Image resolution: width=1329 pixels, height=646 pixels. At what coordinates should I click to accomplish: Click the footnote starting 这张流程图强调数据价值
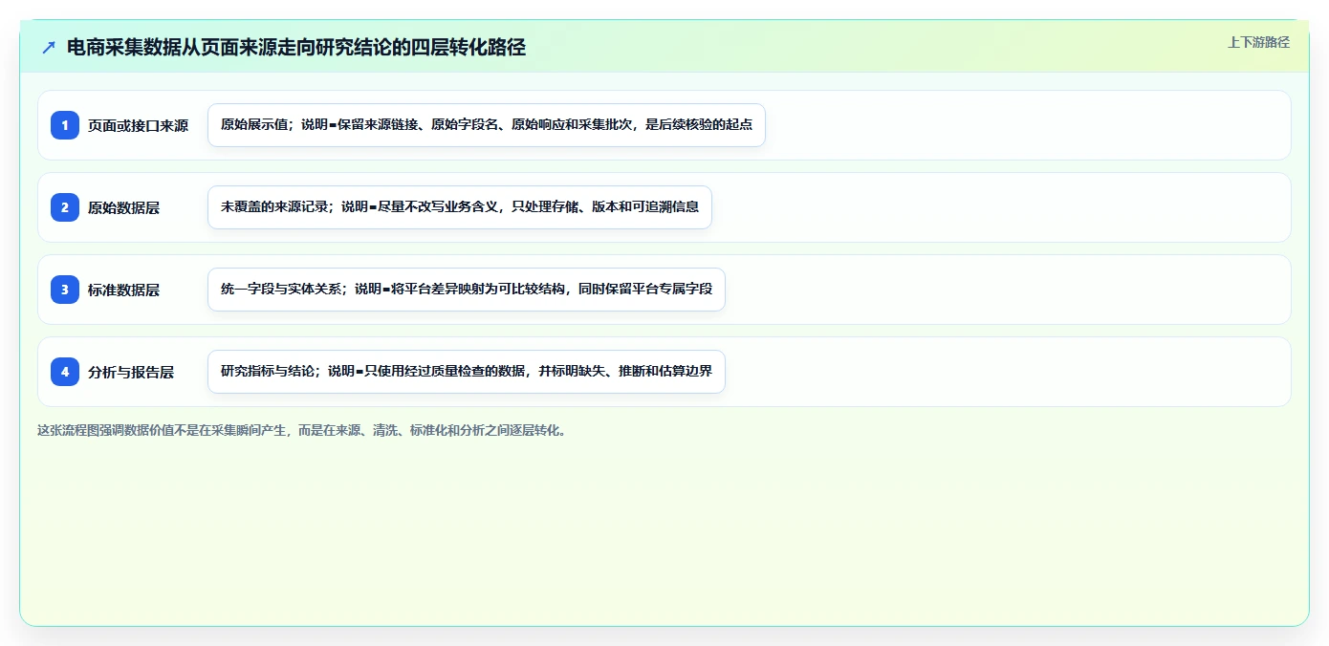302,430
